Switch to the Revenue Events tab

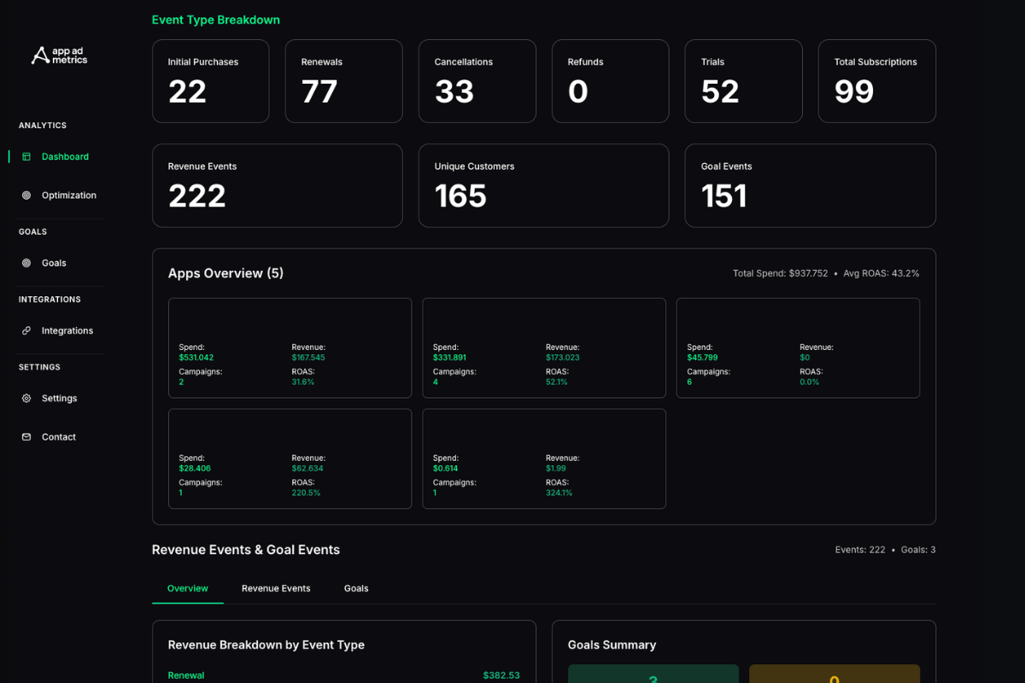point(276,588)
